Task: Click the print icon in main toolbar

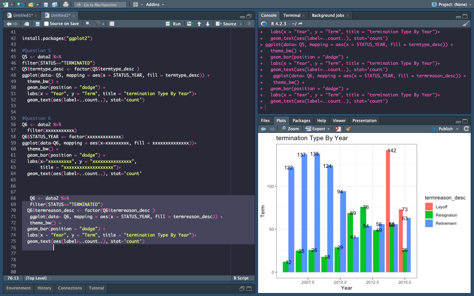Action: (x=66, y=5)
